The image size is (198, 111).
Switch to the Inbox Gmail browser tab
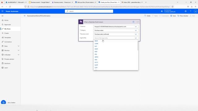[132, 2]
